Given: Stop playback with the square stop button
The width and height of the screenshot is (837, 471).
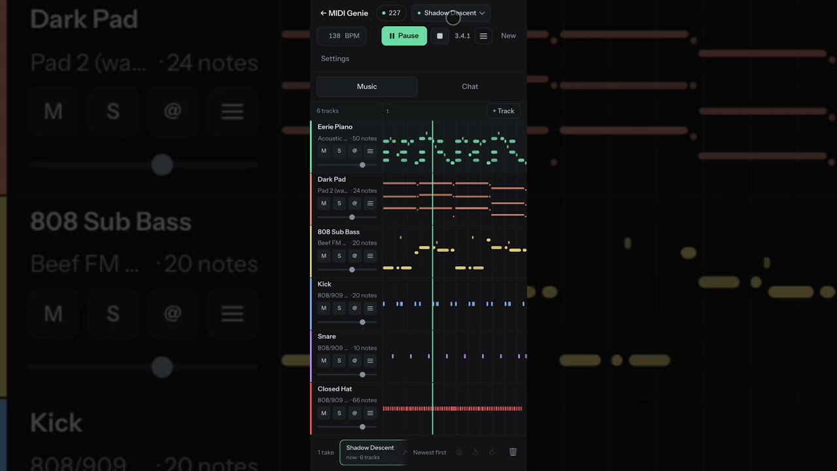Looking at the screenshot, I should point(439,36).
